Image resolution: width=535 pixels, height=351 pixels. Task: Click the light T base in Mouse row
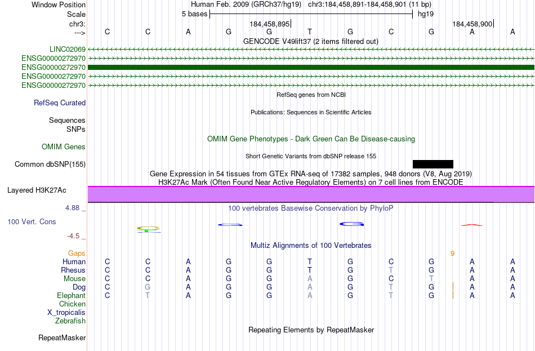[x=431, y=279]
